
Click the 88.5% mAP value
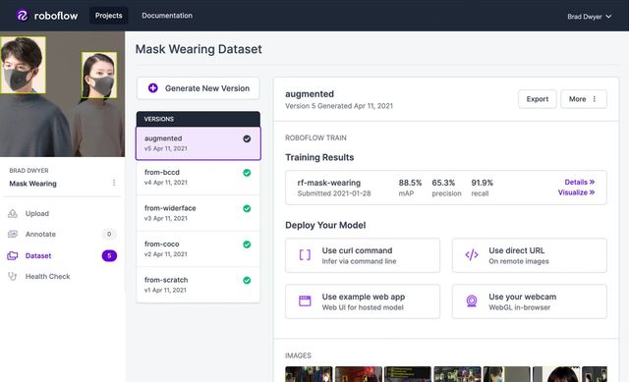tap(410, 183)
